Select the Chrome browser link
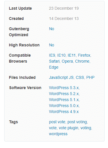 (82, 61)
